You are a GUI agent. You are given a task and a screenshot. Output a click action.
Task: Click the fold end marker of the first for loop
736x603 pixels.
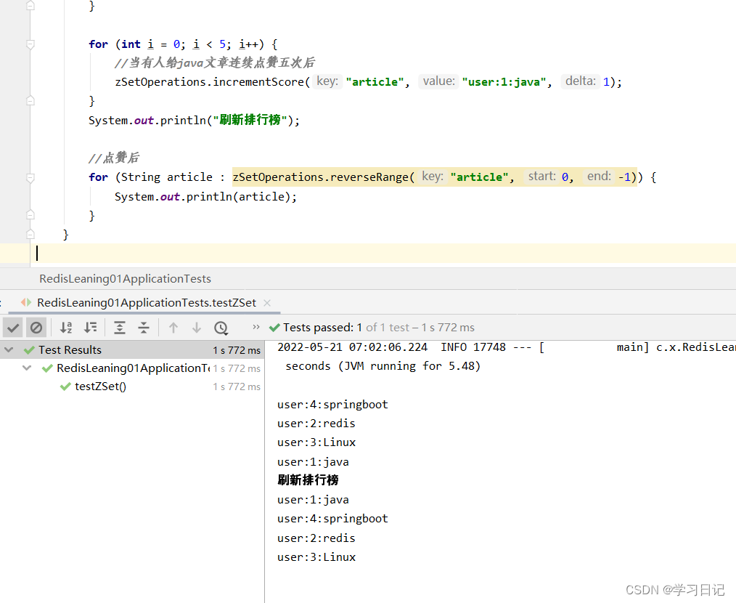pos(30,100)
